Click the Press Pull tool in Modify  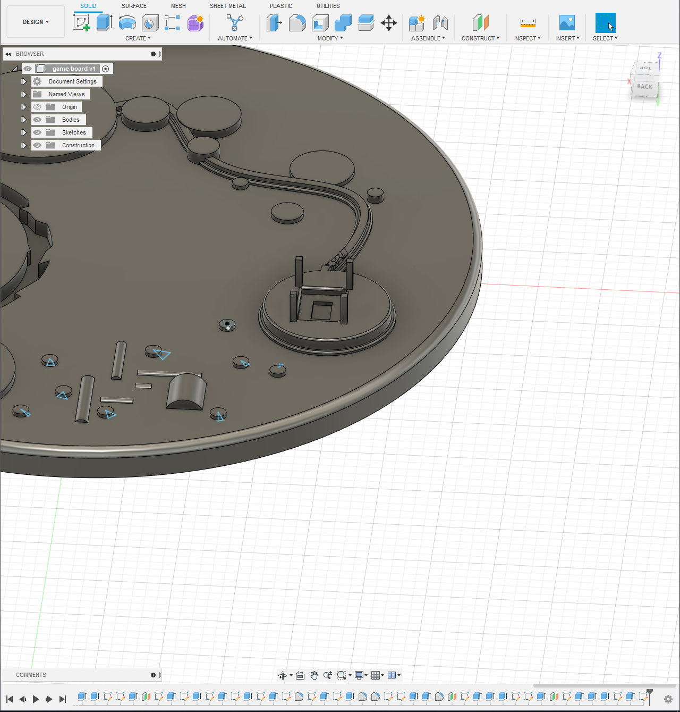tap(275, 23)
